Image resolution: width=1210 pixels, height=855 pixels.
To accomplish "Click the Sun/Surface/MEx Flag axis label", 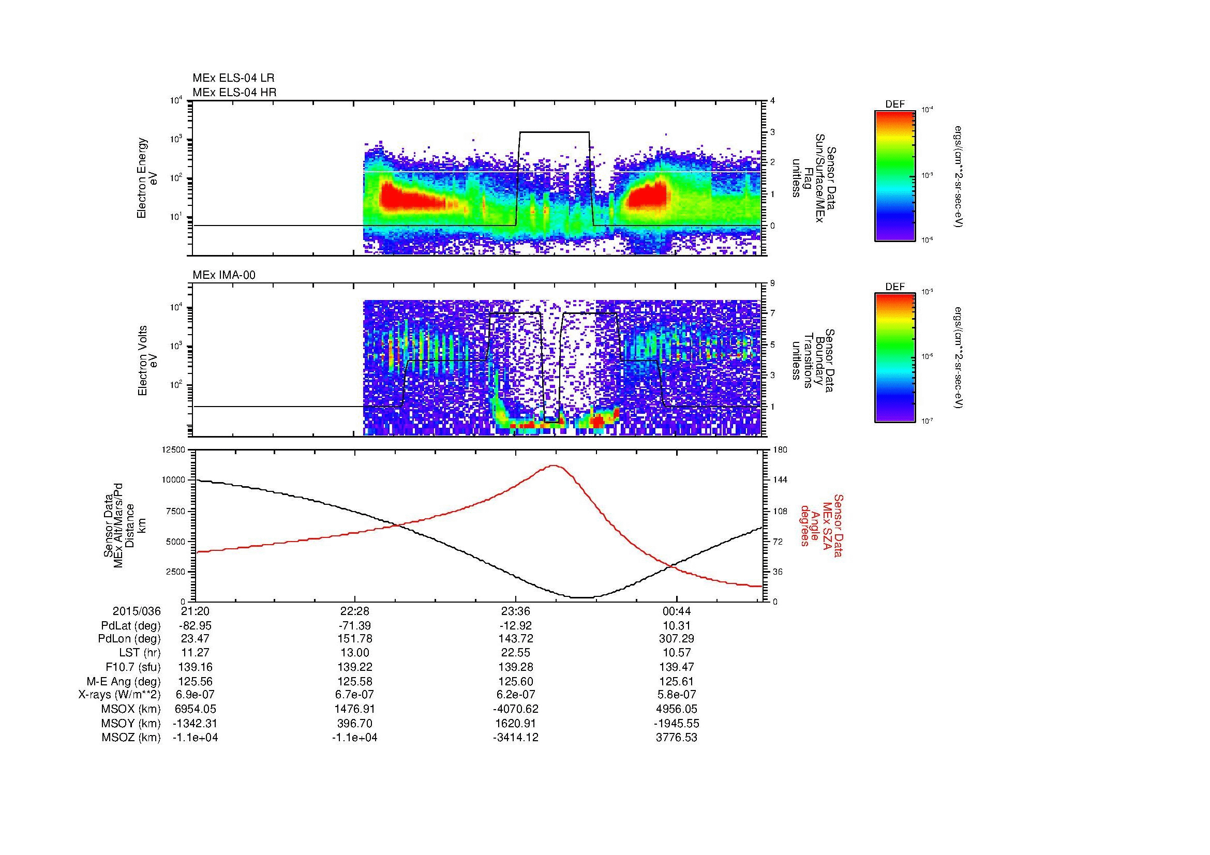I will pyautogui.click(x=814, y=178).
